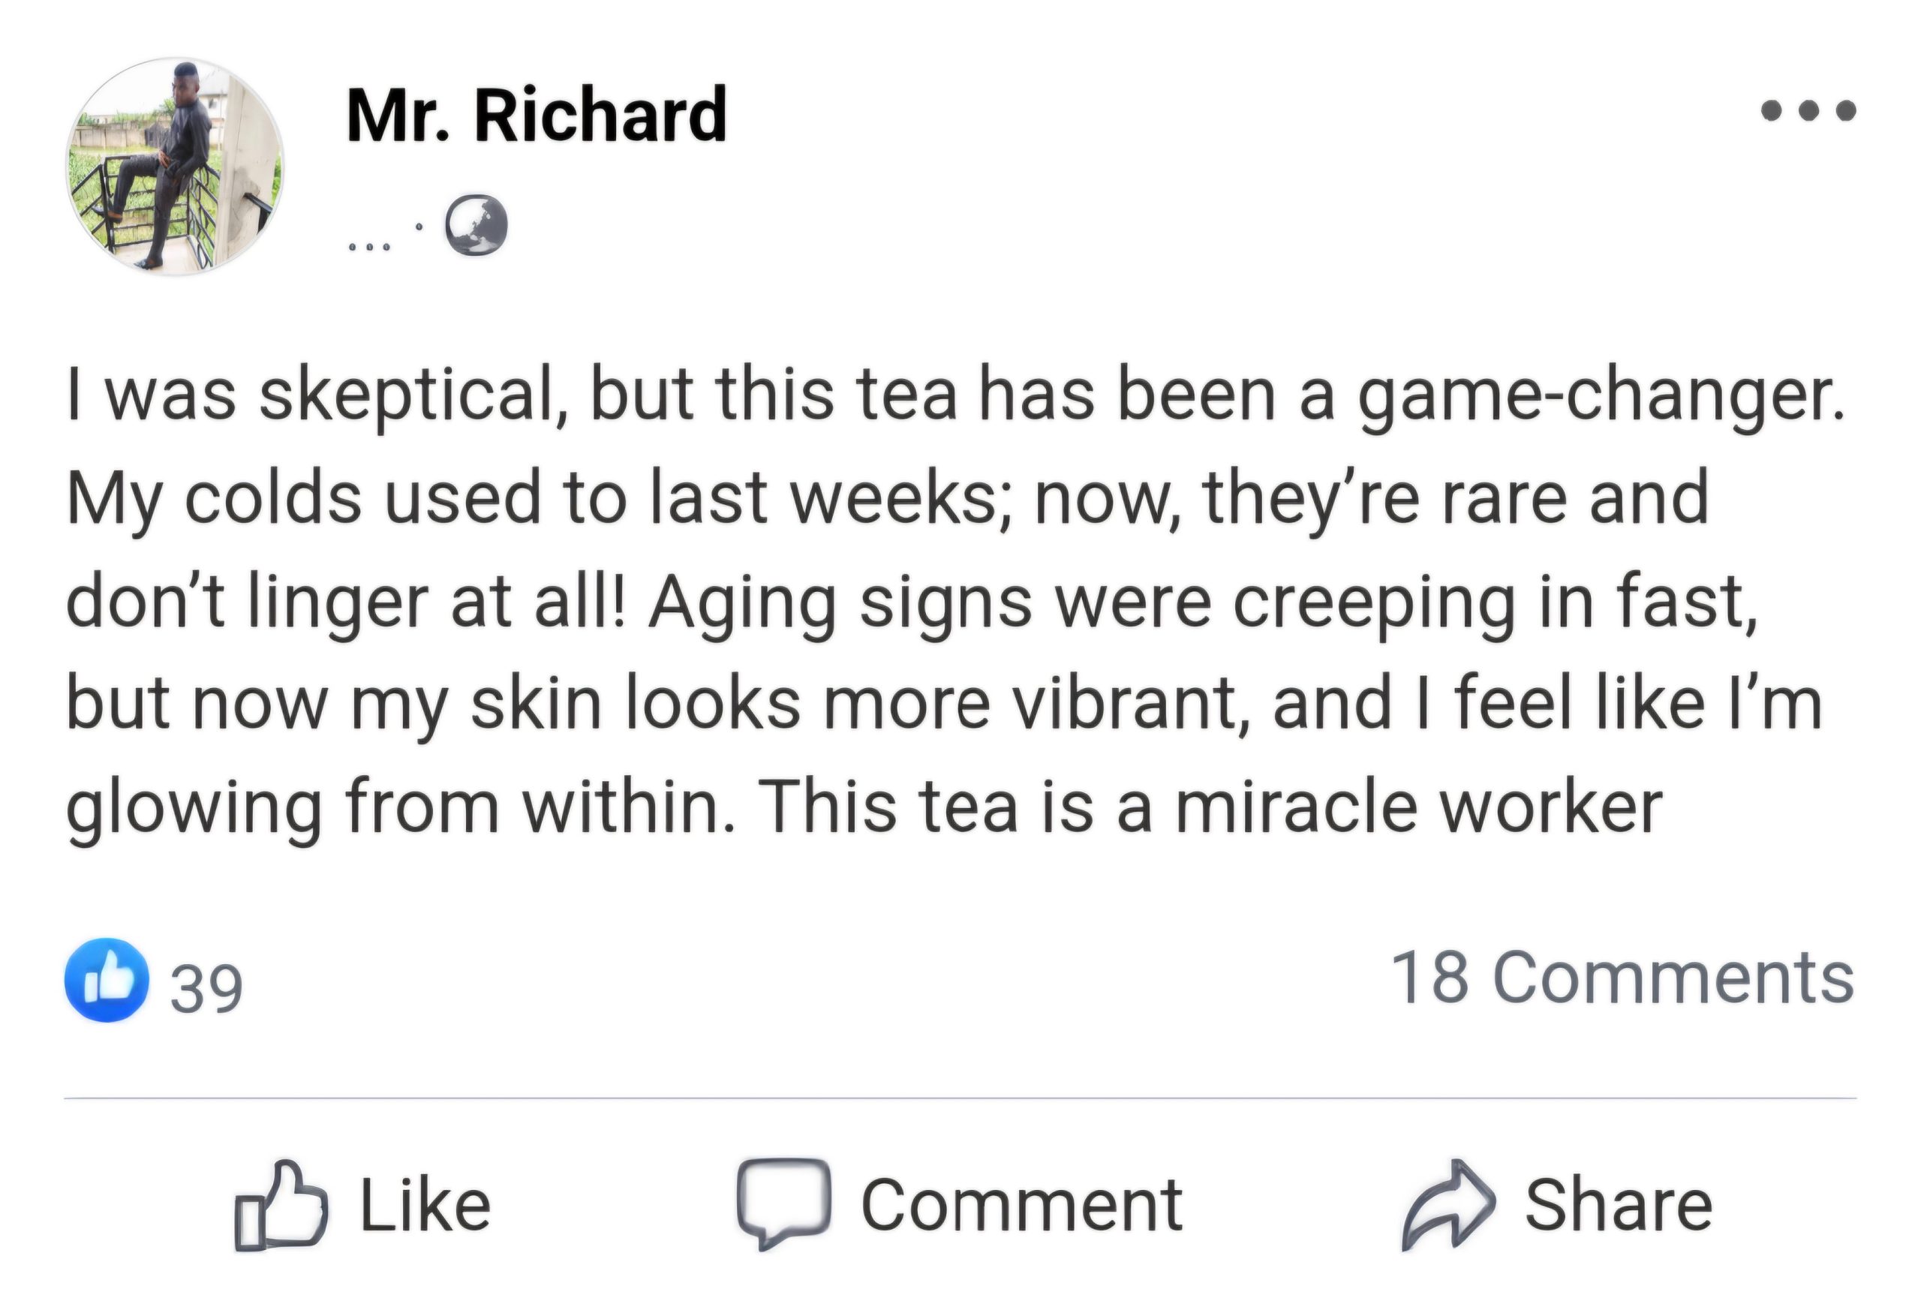Screen dimensions: 1921x1310
Task: Open the Mr. Richard profile name link
Action: pos(537,115)
